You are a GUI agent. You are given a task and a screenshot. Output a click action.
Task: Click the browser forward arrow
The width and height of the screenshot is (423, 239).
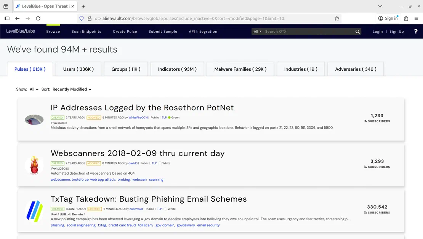coord(27,18)
